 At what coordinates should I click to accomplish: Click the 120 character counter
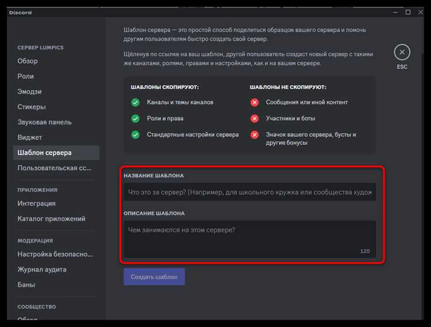365,251
